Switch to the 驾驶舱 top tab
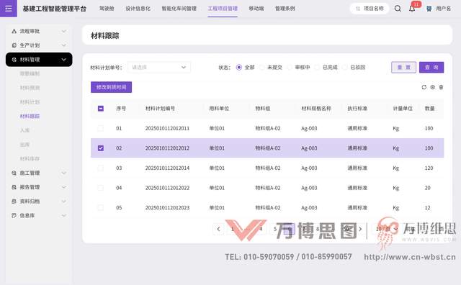This screenshot has width=461, height=285. point(107,9)
